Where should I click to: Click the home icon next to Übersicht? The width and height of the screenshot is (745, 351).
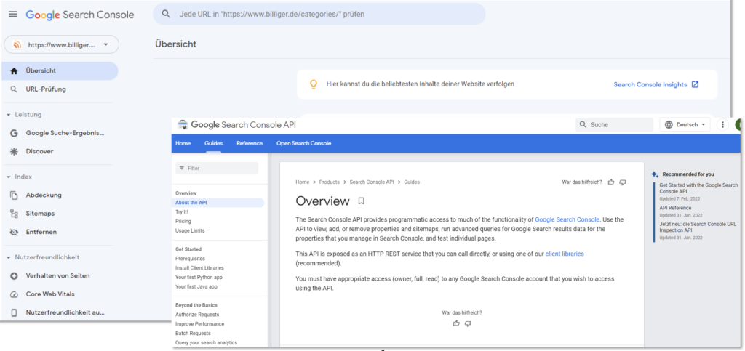click(x=14, y=70)
